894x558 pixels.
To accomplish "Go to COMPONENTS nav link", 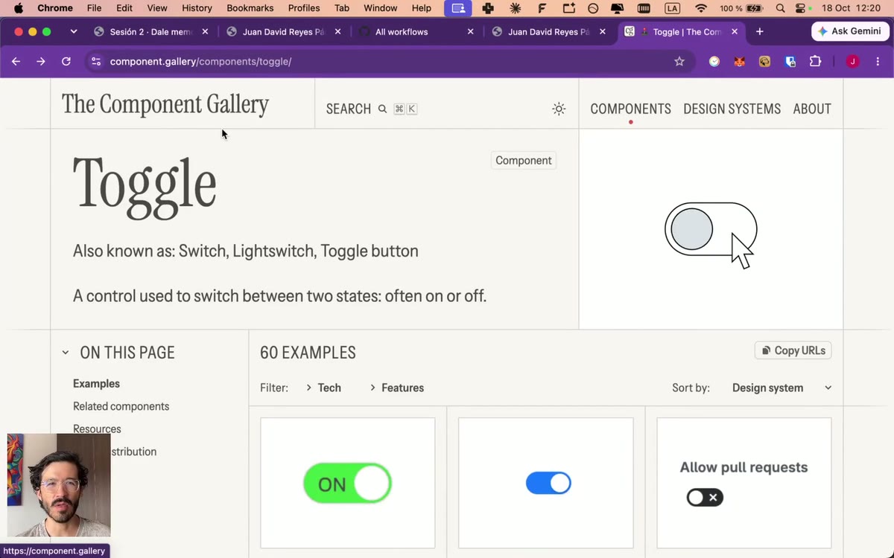I will pos(630,109).
